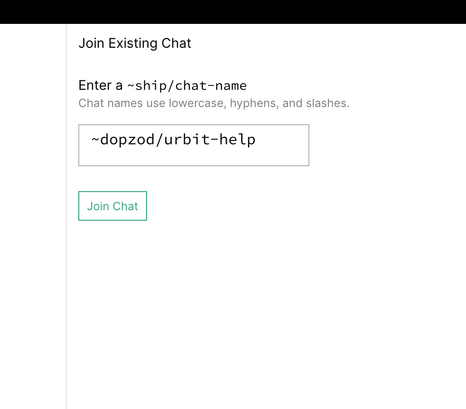Click the hyphen-and-slash helper text

pyautogui.click(x=214, y=103)
